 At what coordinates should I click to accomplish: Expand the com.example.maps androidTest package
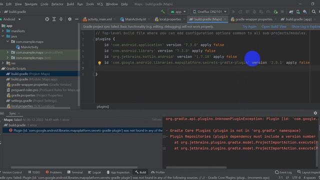[x=8, y=52]
